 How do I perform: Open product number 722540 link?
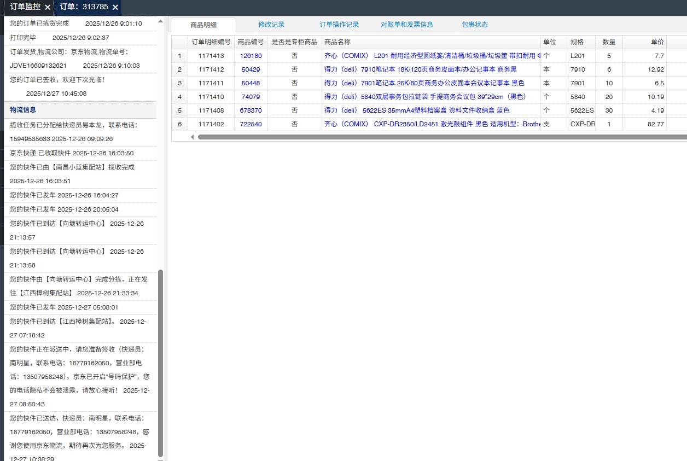[251, 124]
